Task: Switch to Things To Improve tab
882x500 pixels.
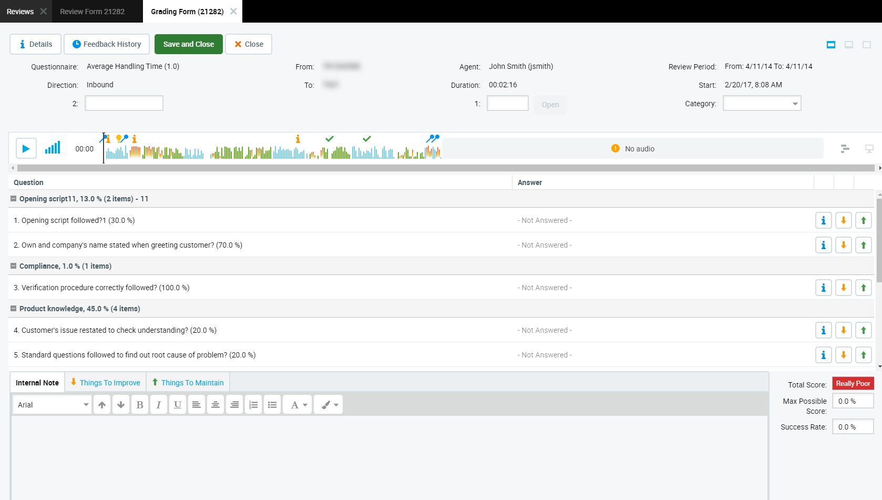Action: point(106,383)
